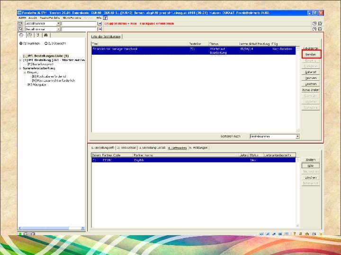Click the clock-like icon at right of upper bar

(314, 24)
